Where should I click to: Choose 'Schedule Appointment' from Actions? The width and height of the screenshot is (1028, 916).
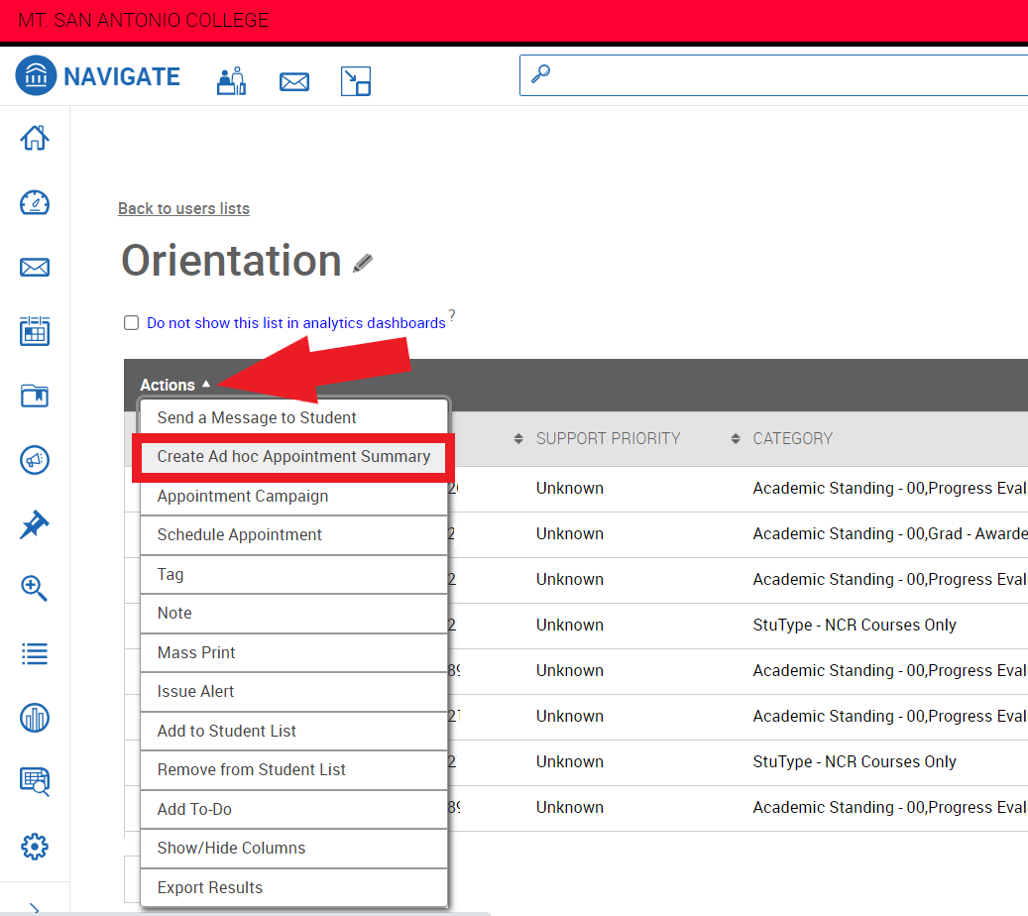pos(293,535)
